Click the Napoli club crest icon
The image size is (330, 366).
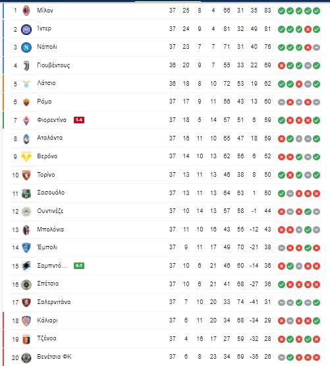click(x=26, y=47)
